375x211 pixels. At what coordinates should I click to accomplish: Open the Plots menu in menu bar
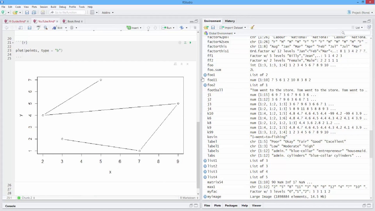click(x=34, y=7)
